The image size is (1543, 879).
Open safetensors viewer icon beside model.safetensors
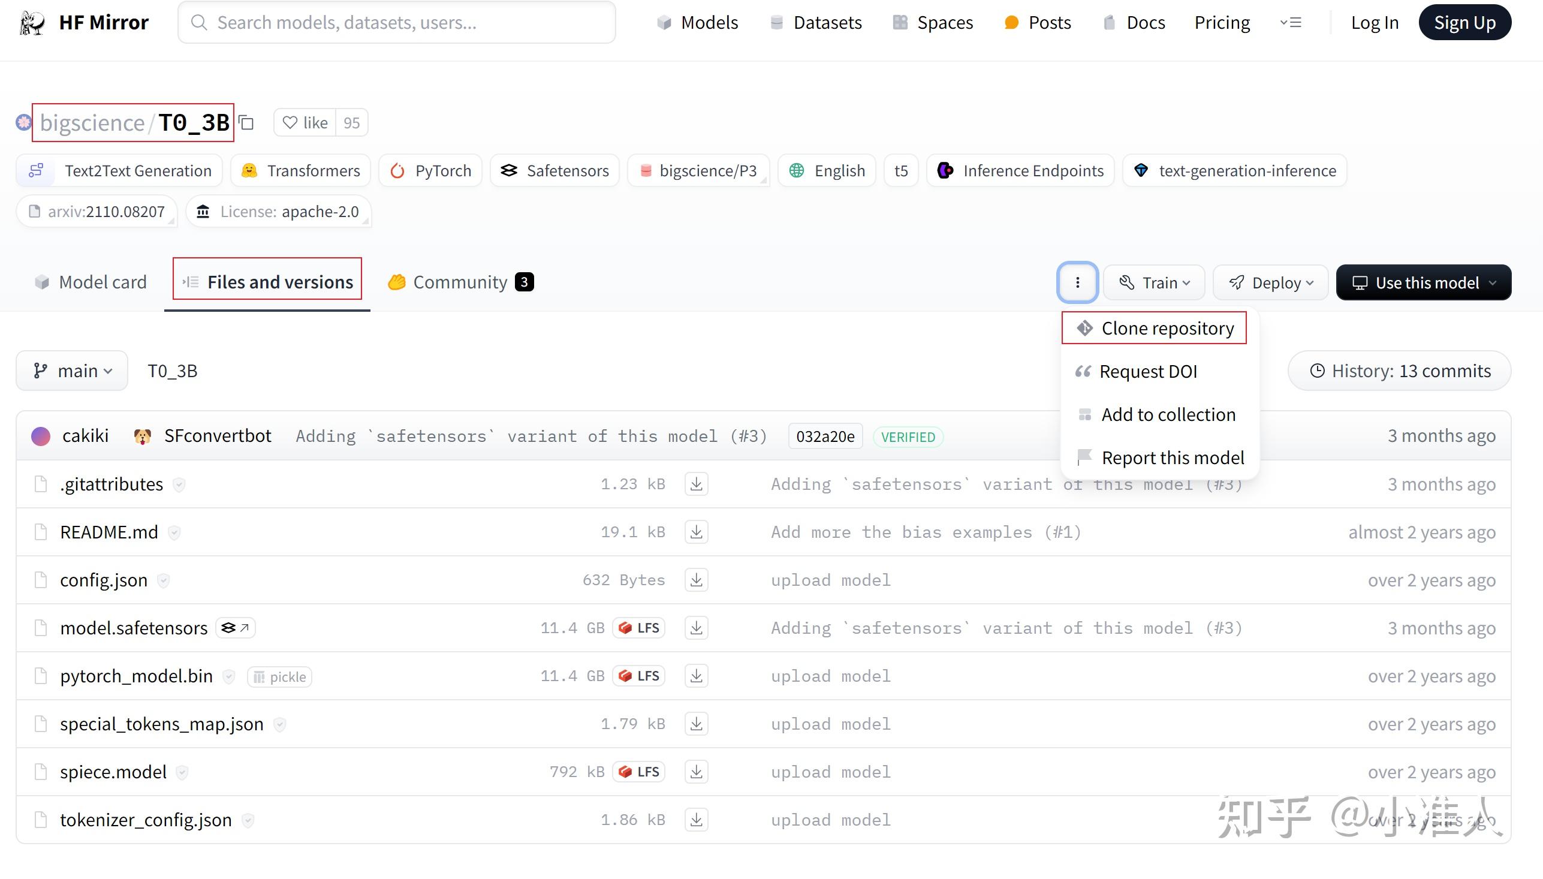click(x=236, y=628)
